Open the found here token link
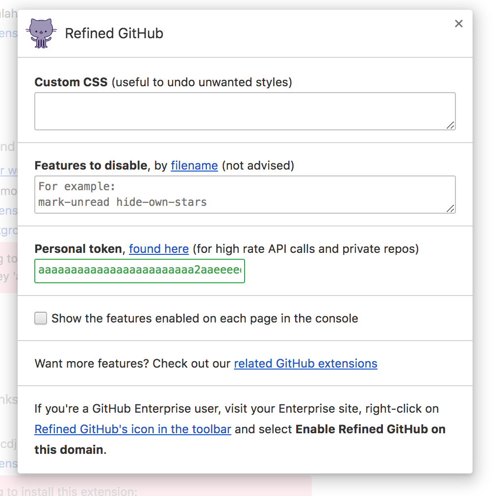 (x=159, y=249)
